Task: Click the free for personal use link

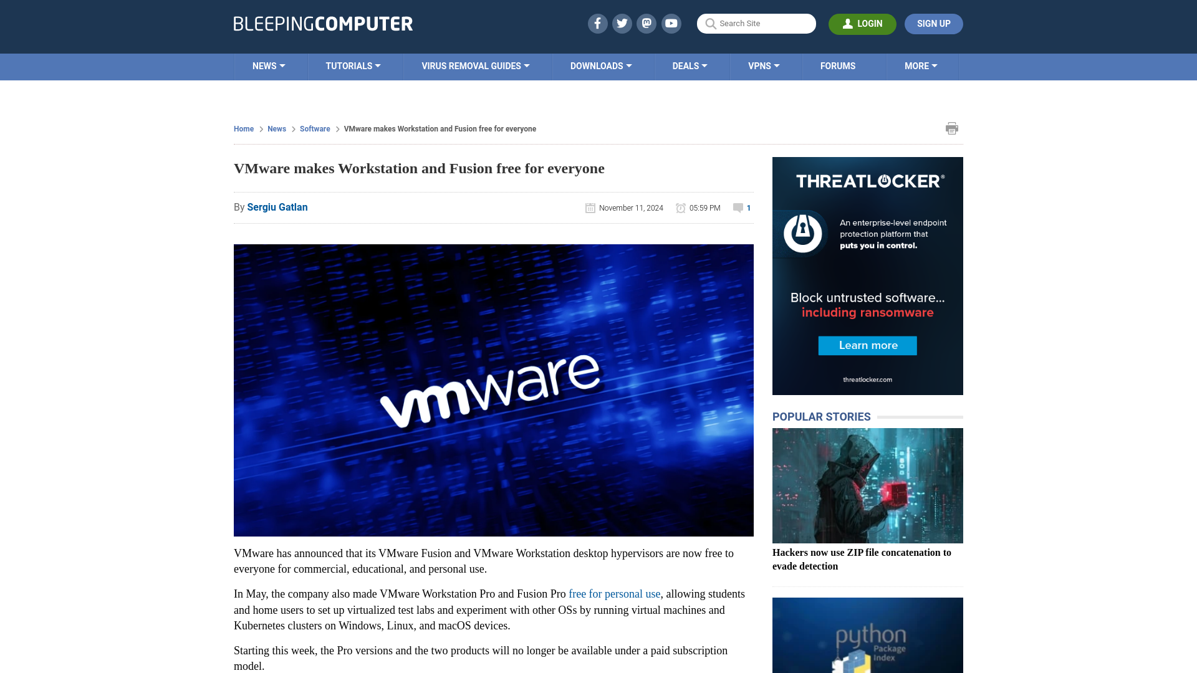Action: (614, 594)
